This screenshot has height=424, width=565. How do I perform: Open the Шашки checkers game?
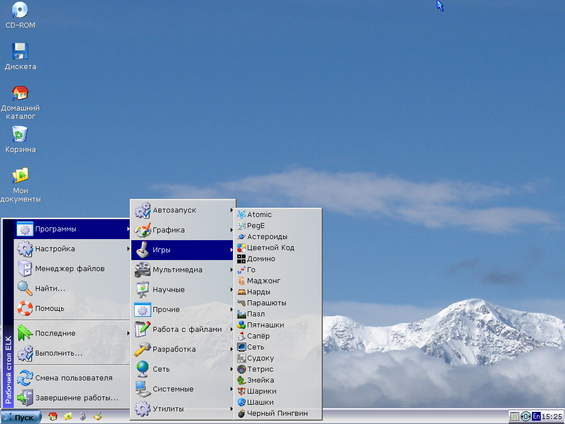[x=260, y=402]
